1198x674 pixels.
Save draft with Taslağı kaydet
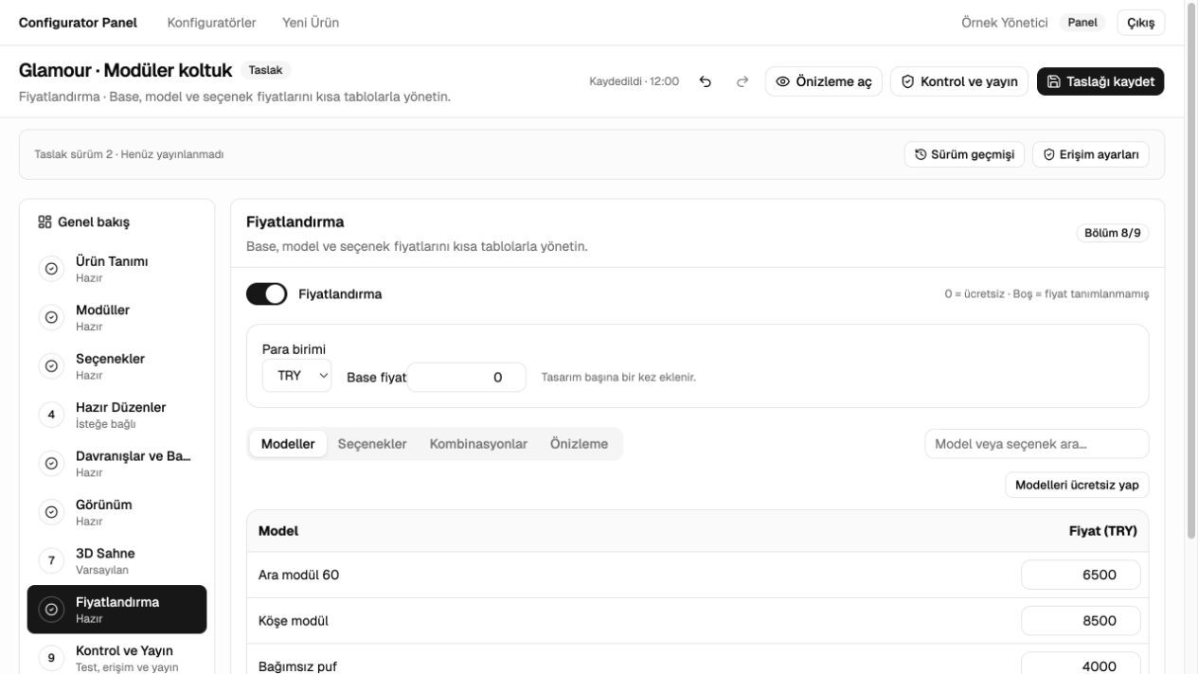pos(1100,81)
